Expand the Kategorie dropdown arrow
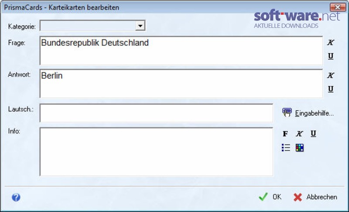This screenshot has width=349, height=212. pyautogui.click(x=140, y=26)
